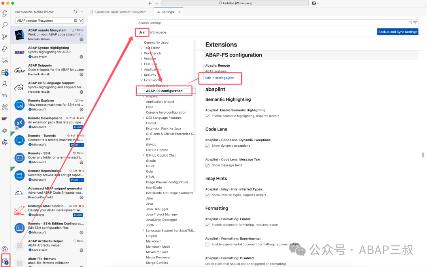Open the Search view in activity bar
This screenshot has width=427, height=267.
[5, 25]
